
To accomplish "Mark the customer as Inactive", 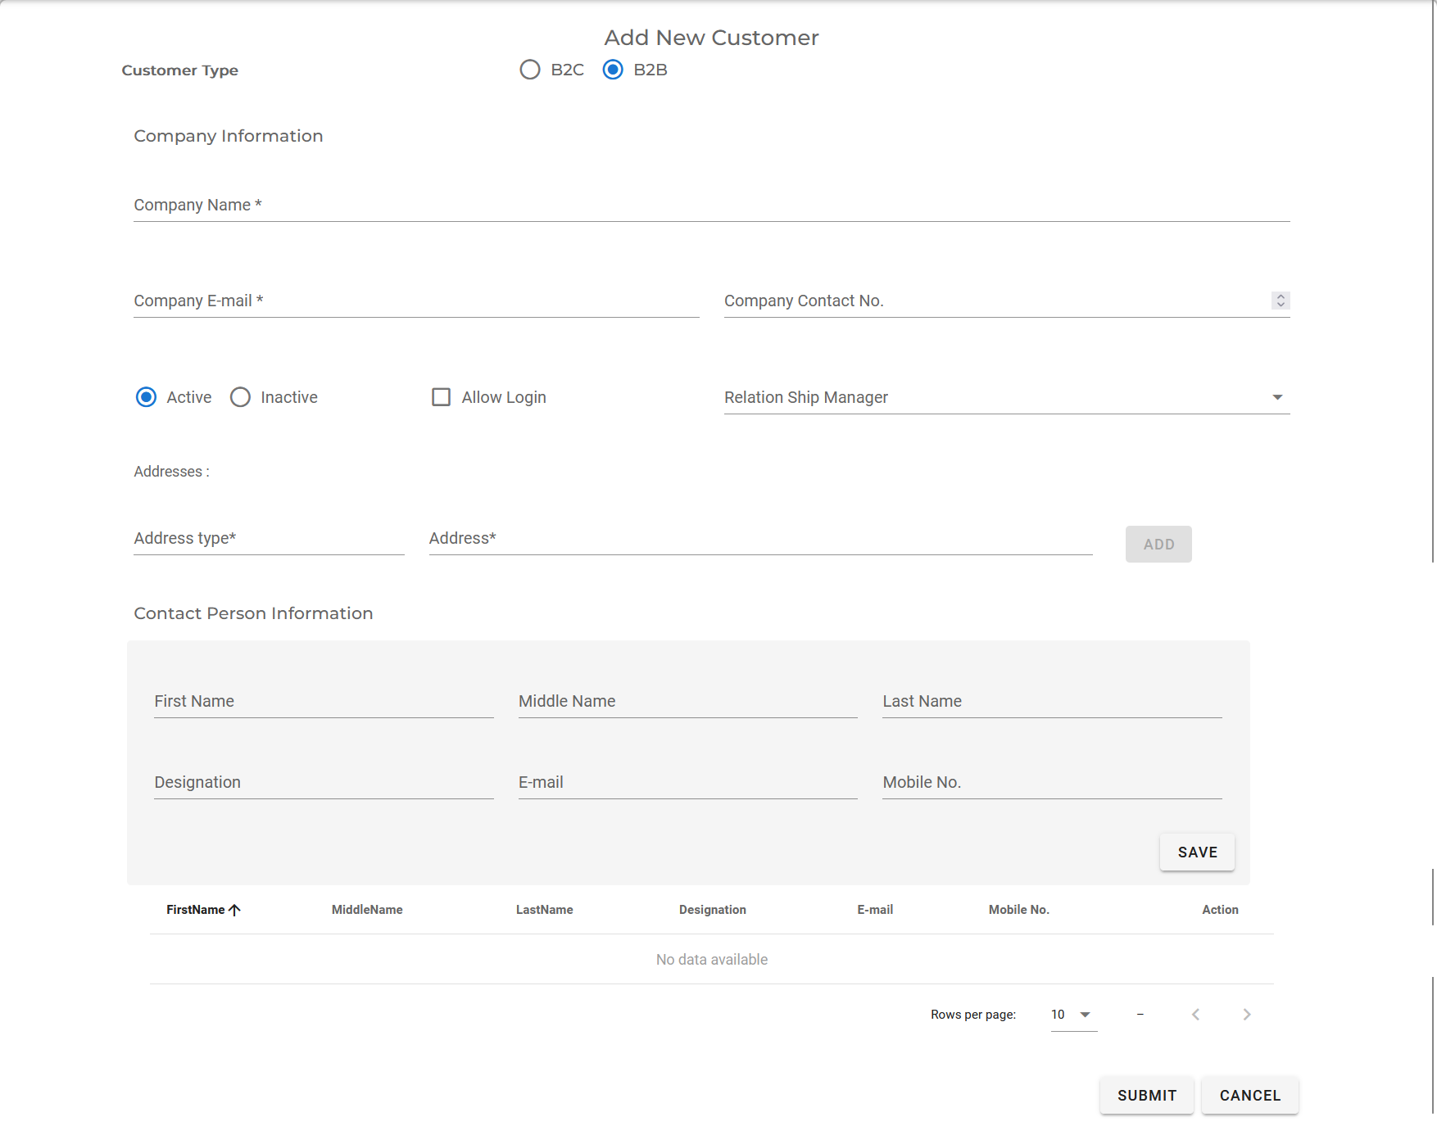I will pyautogui.click(x=240, y=397).
